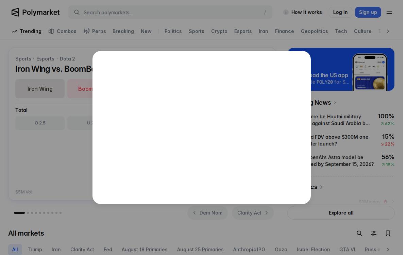
Task: Click the search icon in All markets
Action: point(359,233)
